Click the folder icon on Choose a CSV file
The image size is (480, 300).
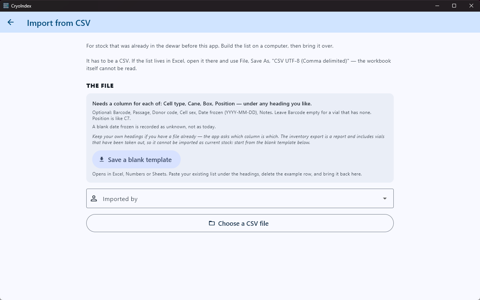click(x=212, y=223)
